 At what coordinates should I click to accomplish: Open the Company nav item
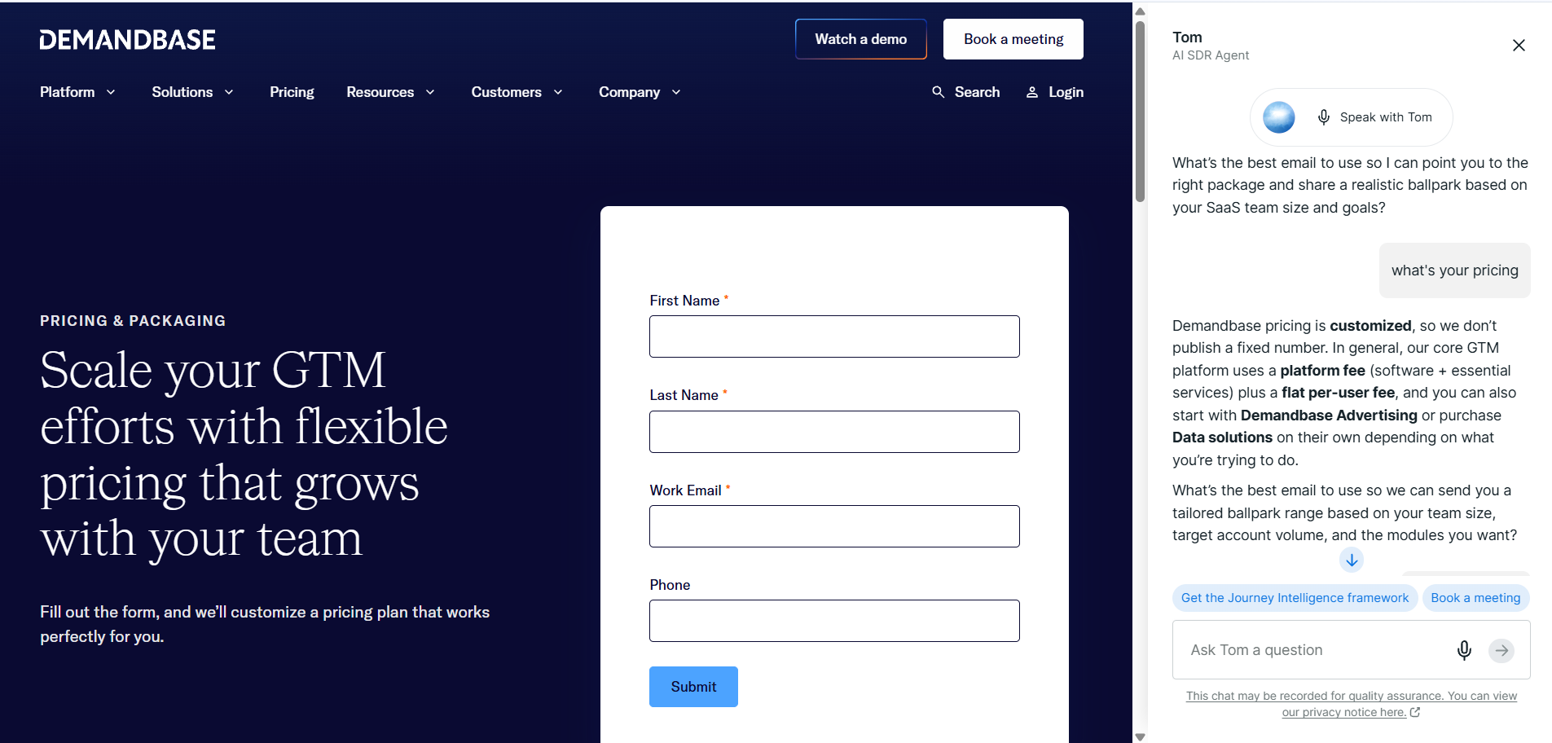(x=630, y=92)
